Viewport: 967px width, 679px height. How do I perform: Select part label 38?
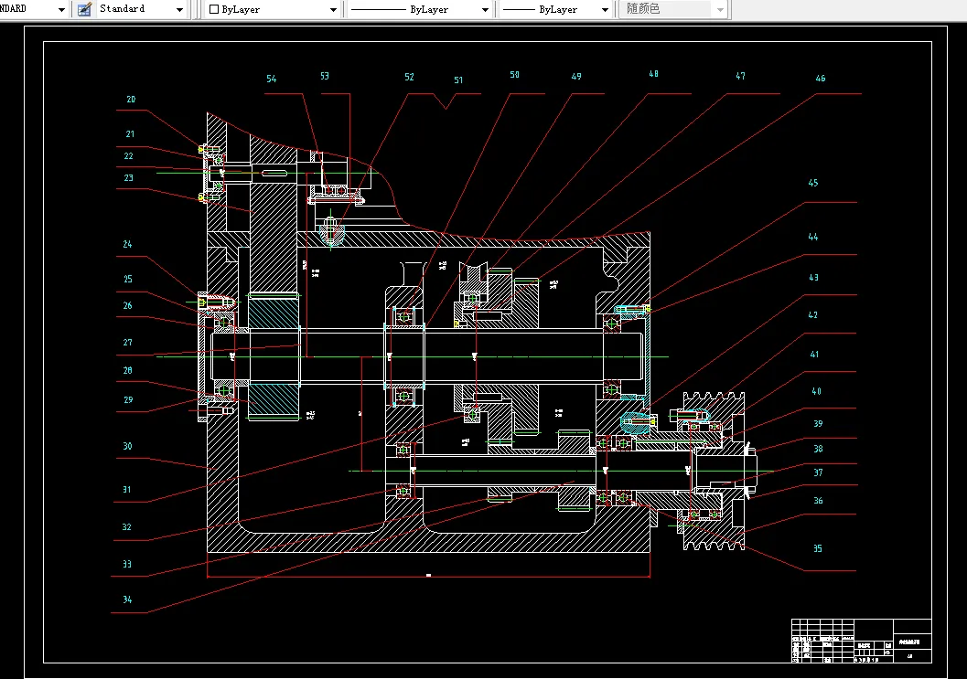pyautogui.click(x=818, y=449)
